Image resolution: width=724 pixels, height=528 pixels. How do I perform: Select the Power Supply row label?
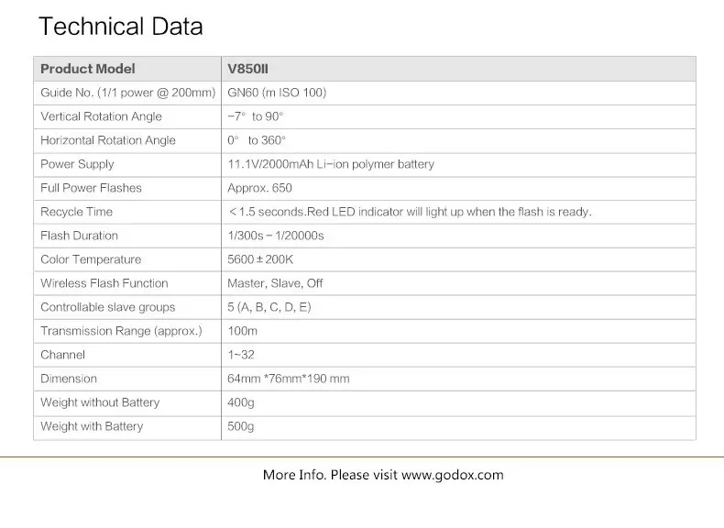77,164
